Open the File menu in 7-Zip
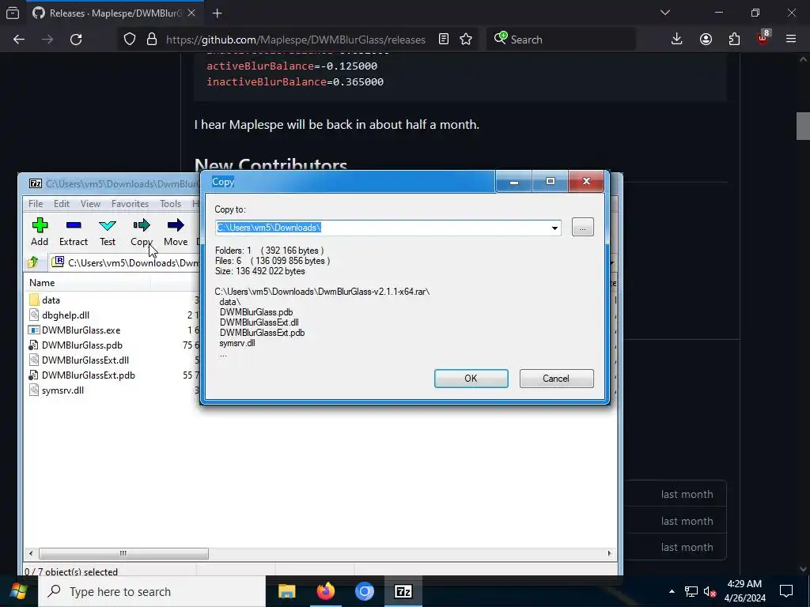 [36, 204]
